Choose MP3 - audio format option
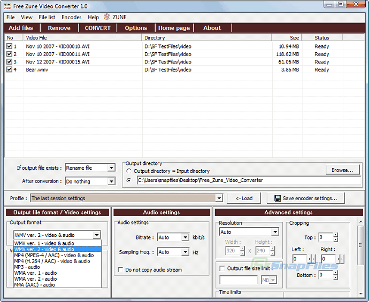369x302 pixels. 57,267
